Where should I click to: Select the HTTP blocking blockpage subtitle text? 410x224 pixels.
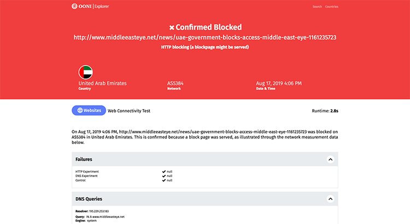click(x=205, y=47)
